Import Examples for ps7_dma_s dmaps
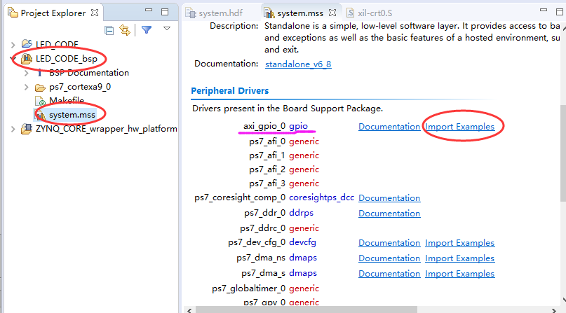 pyautogui.click(x=459, y=274)
